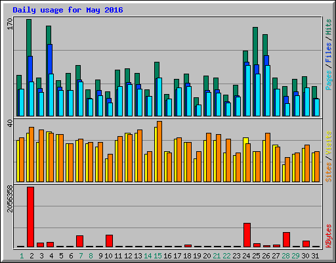The width and height of the screenshot is (336, 263).
Task: Click the Sites legend label
Action: pyautogui.click(x=329, y=172)
